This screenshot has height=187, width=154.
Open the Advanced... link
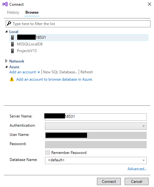pos(137,169)
